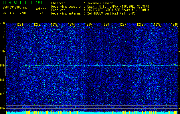180x114 pixels.
Task: Click the 1233 time marker
Action: coord(54,24)
